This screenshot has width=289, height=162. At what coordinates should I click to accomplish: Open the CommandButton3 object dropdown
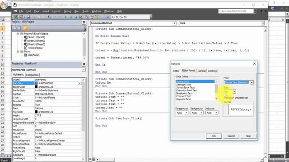point(174,23)
